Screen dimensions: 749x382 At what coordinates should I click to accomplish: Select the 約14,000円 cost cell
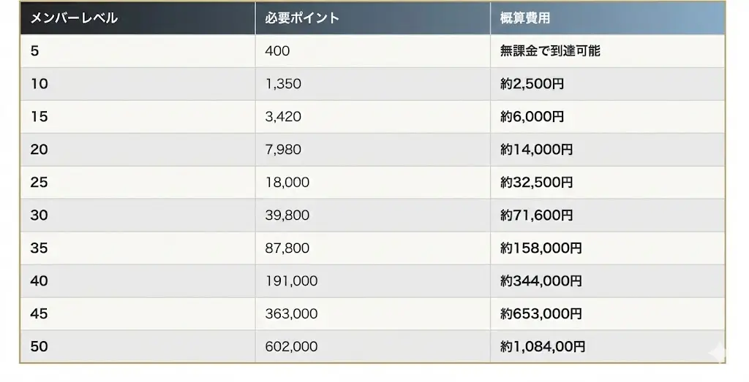coord(536,150)
